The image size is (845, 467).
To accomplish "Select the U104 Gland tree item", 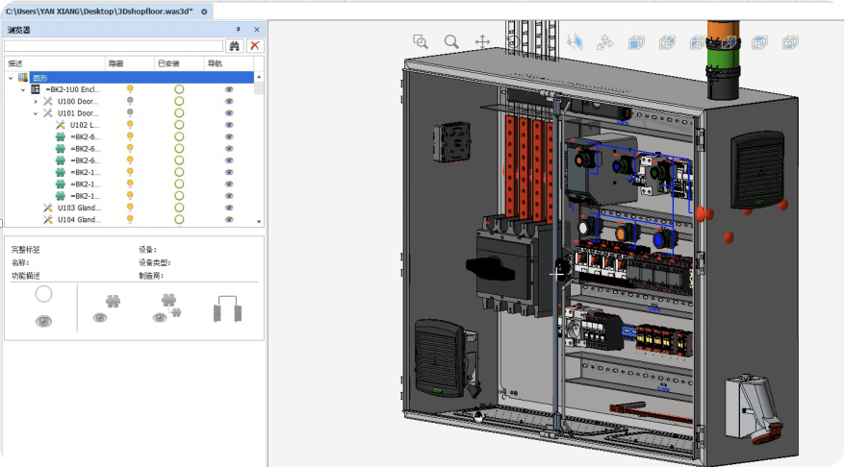I will (x=79, y=219).
